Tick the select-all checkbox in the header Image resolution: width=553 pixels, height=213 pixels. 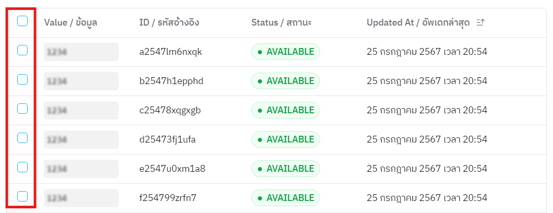pos(22,21)
